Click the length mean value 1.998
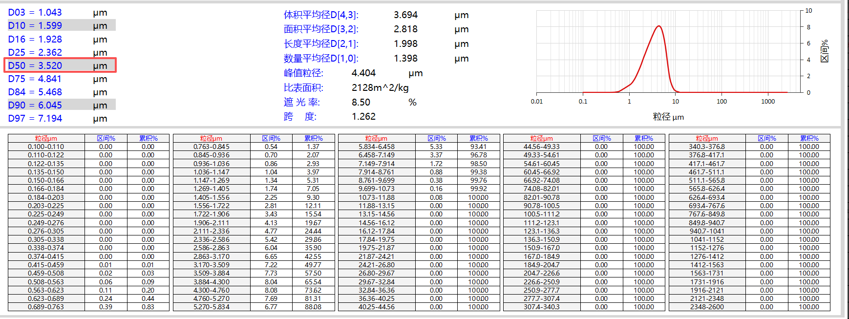Image resolution: width=849 pixels, height=319 pixels. pos(405,44)
